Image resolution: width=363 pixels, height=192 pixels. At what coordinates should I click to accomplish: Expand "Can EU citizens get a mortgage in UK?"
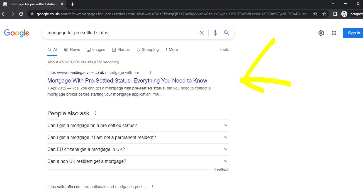225,149
